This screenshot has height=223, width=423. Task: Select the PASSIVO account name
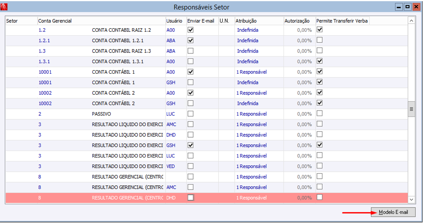[x=101, y=114]
